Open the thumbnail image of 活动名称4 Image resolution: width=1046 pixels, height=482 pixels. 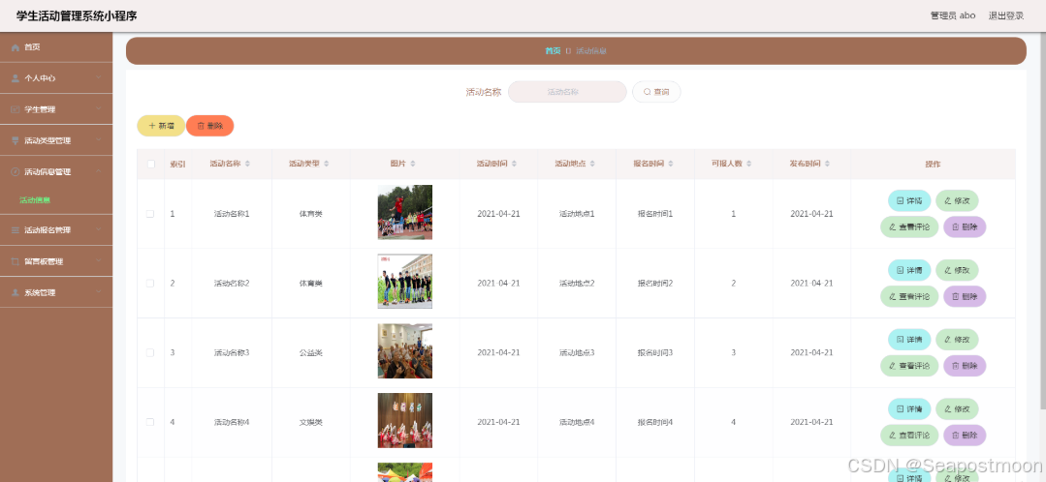point(405,420)
